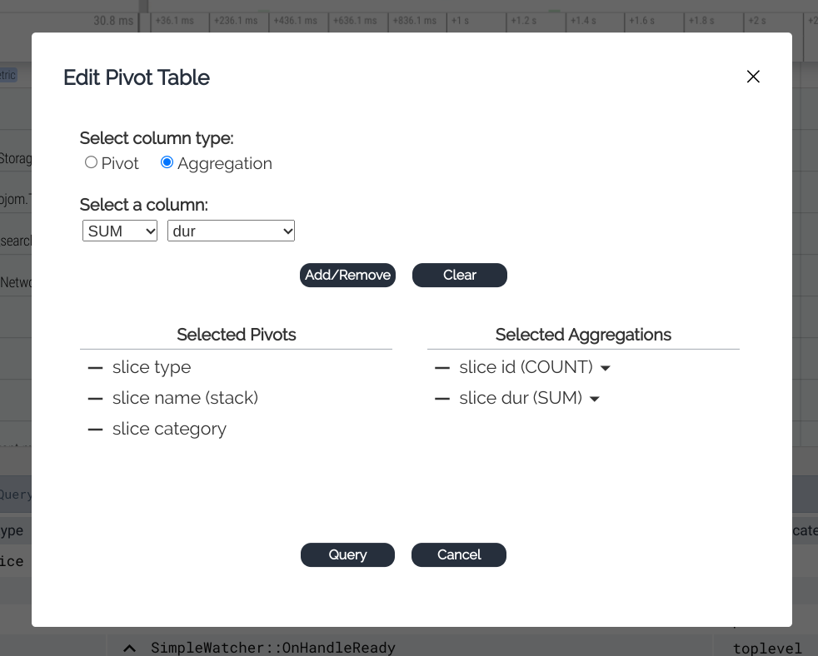
Task: Expand slice id (COUNT) arrow menu
Action: (x=606, y=368)
